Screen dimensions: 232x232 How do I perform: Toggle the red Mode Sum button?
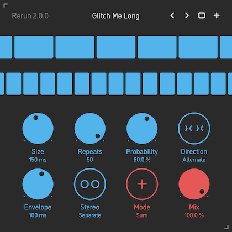coord(142,184)
